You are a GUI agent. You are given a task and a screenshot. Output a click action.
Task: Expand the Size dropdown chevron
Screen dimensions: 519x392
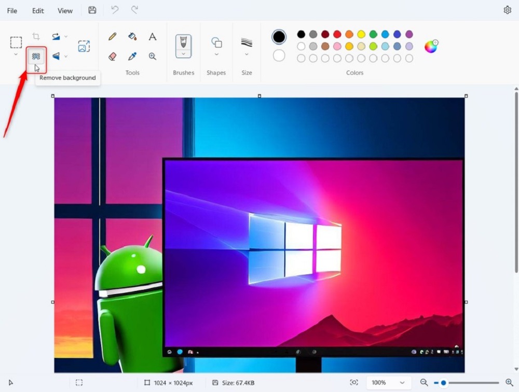pyautogui.click(x=247, y=54)
